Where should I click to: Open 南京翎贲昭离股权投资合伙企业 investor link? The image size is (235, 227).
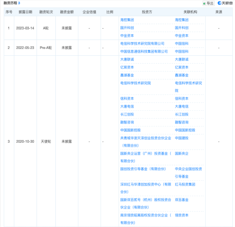tap(146, 215)
